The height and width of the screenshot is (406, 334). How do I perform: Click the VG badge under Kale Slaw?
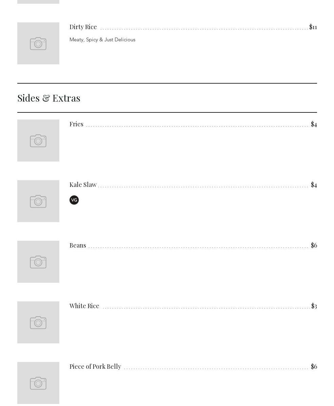pyautogui.click(x=74, y=200)
